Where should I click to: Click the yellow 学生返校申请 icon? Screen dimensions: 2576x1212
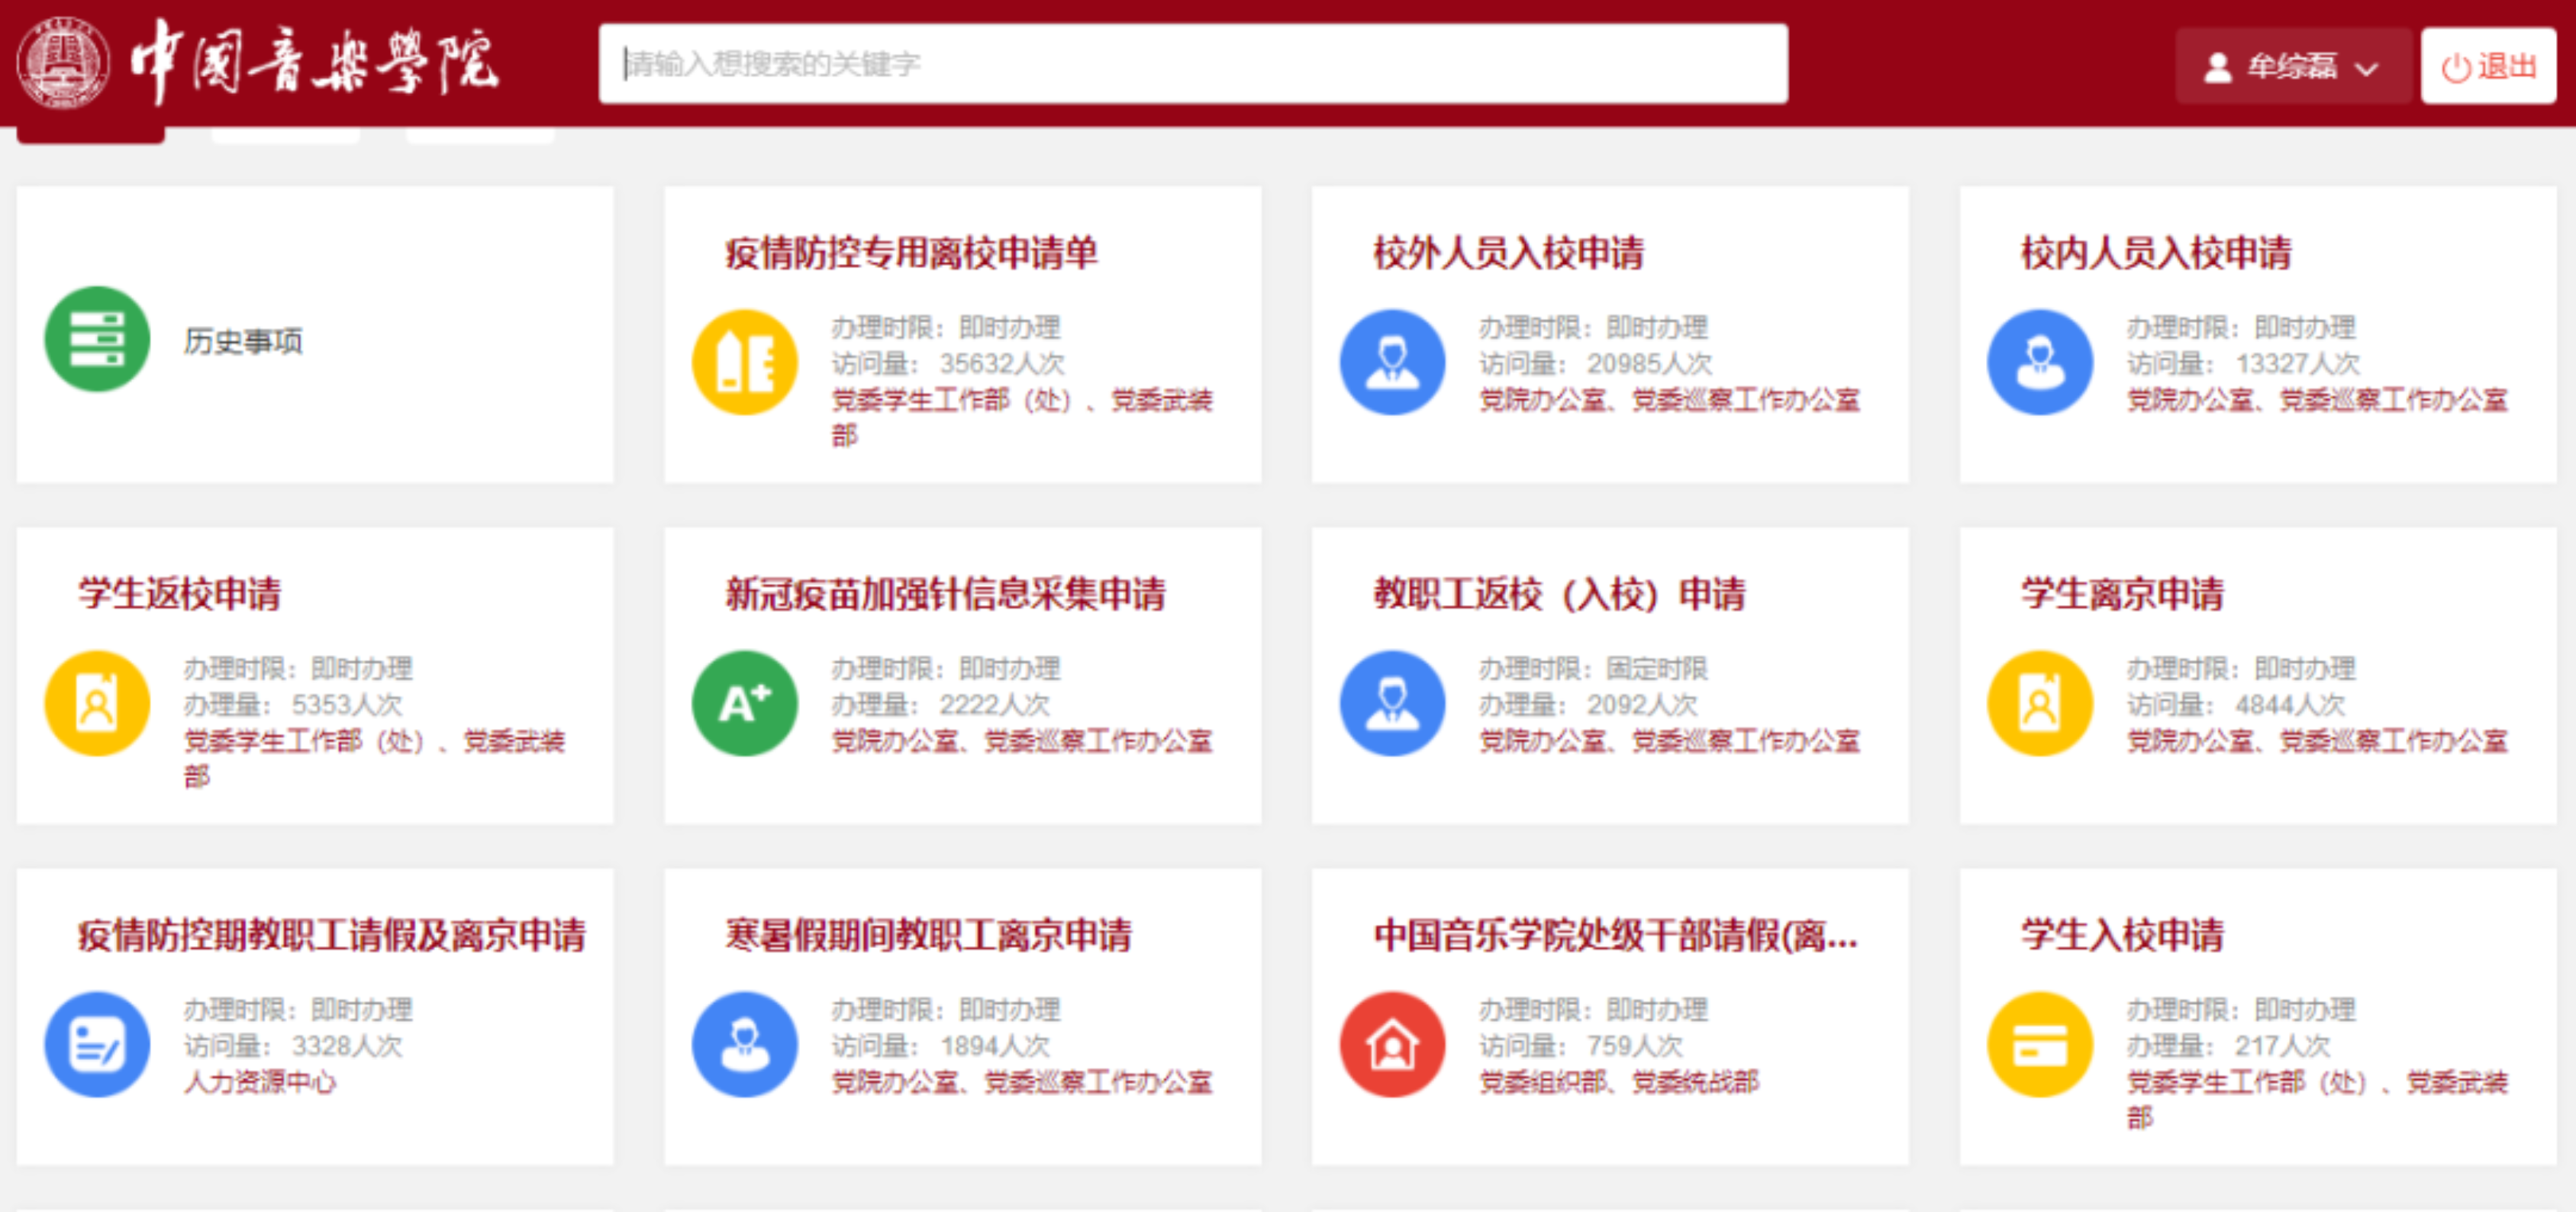click(x=97, y=703)
